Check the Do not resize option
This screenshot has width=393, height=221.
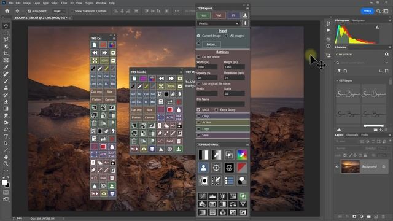[198, 57]
